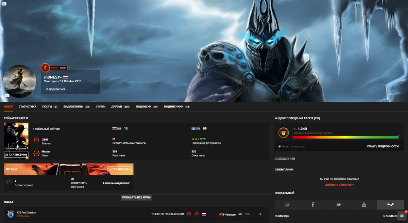Click the Только по приглашениям label
408x223 pixels.
point(168,214)
